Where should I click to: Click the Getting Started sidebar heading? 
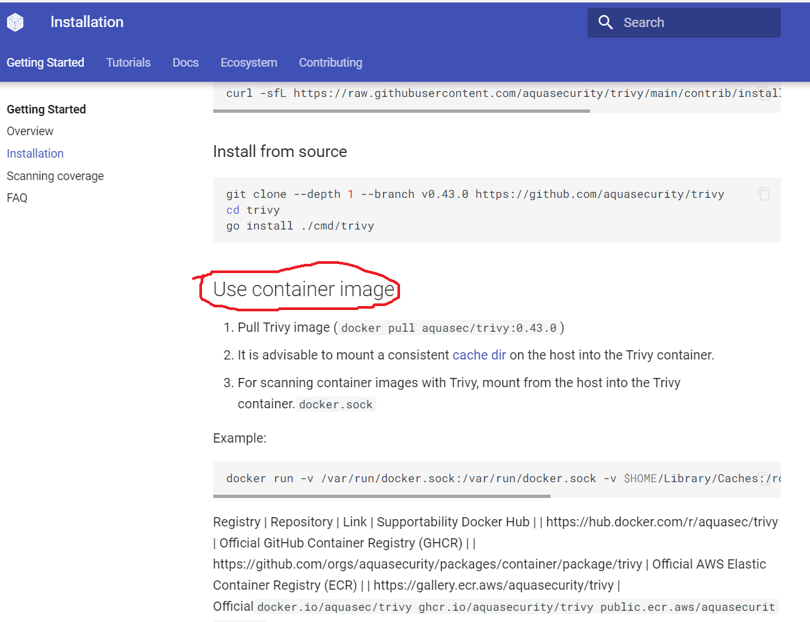[x=46, y=109]
